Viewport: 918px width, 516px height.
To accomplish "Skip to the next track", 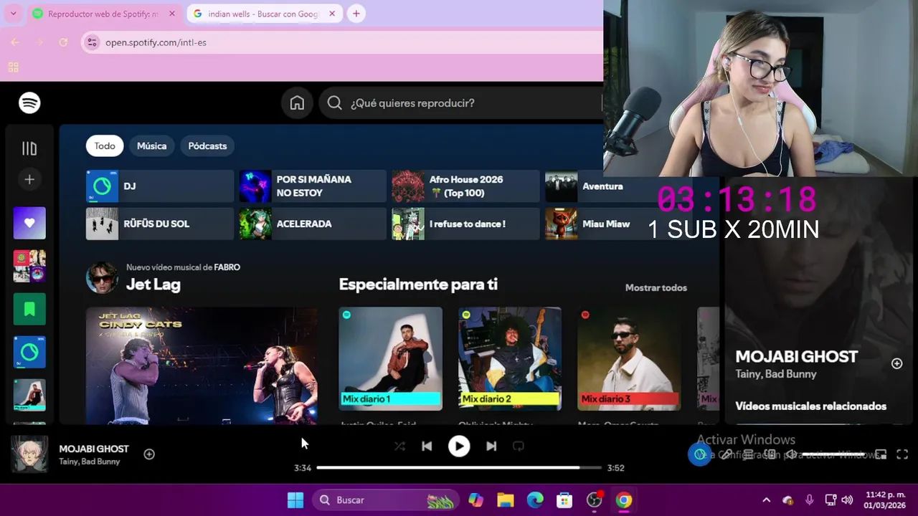I will 491,446.
